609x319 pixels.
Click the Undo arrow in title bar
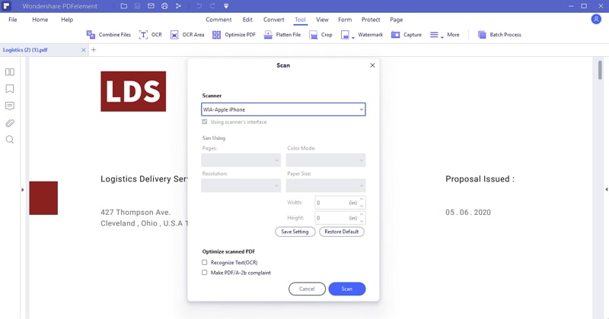tap(199, 6)
